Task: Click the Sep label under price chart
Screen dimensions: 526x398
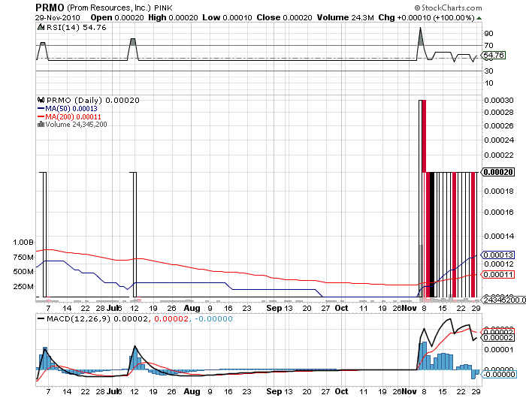Action: [274, 308]
